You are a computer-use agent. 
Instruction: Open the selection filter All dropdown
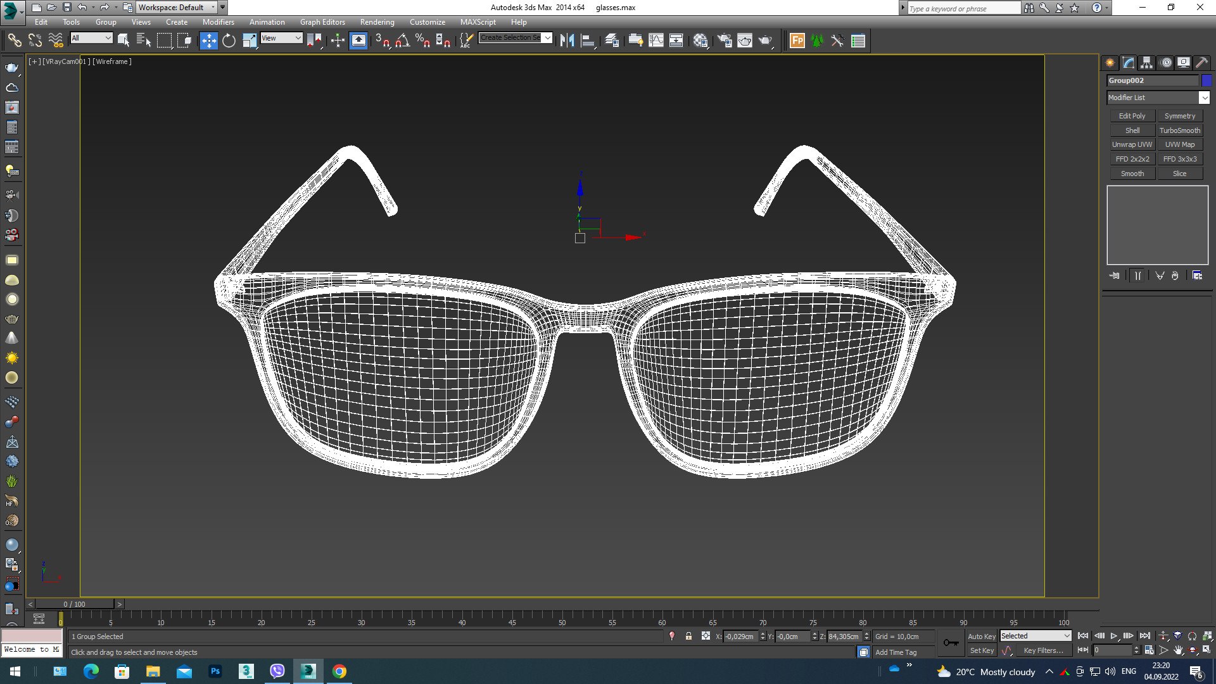[91, 38]
